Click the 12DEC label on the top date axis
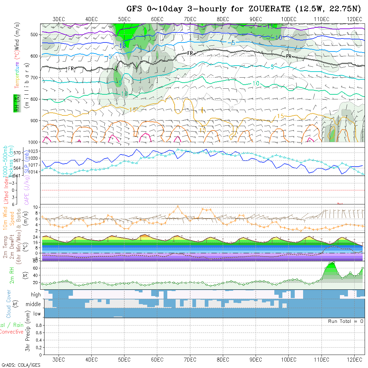This screenshot has width=368, height=368. (354, 19)
